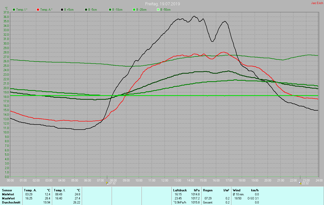Click the red Temp. A. legend color square
Screen dimensions: 324x205
click(38, 10)
